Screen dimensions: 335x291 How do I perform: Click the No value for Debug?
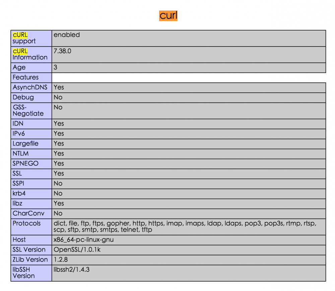click(x=58, y=97)
